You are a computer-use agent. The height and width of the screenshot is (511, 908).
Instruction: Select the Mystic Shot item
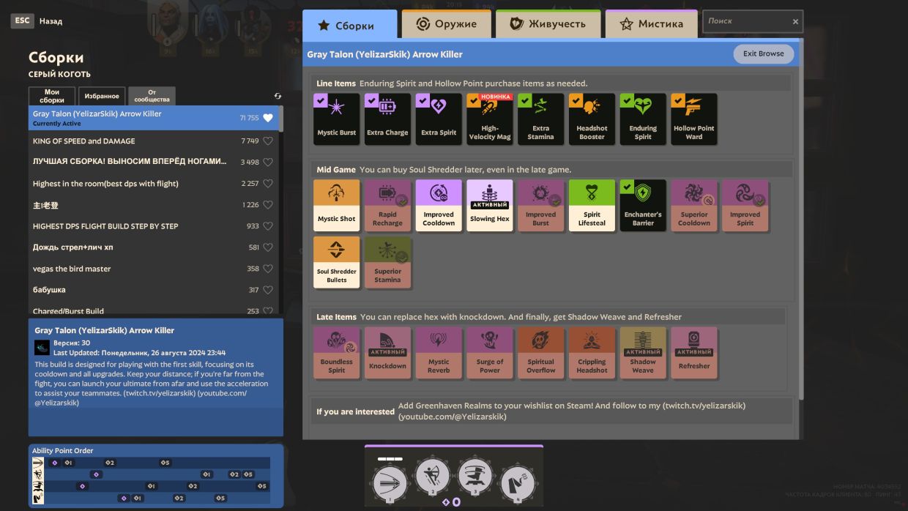tap(336, 205)
